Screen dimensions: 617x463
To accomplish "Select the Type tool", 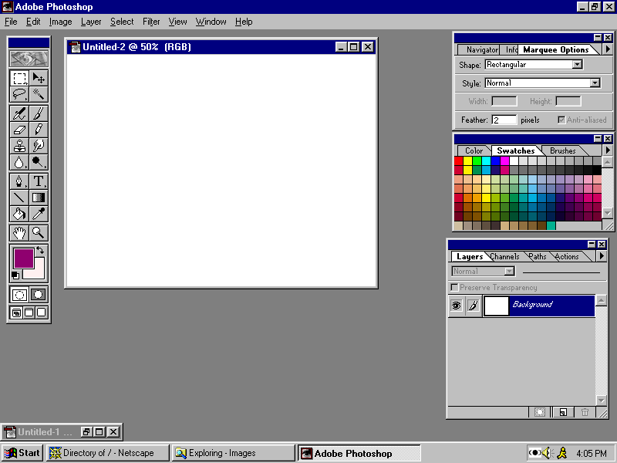I will (x=39, y=181).
